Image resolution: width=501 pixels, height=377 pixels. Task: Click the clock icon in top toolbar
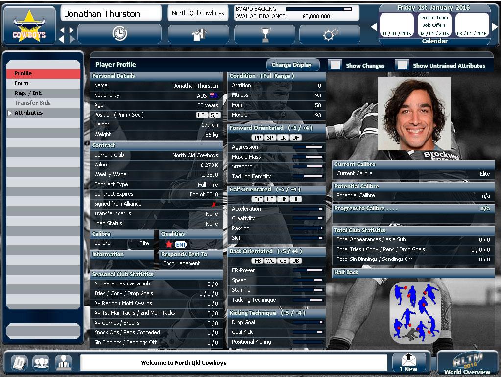(119, 34)
